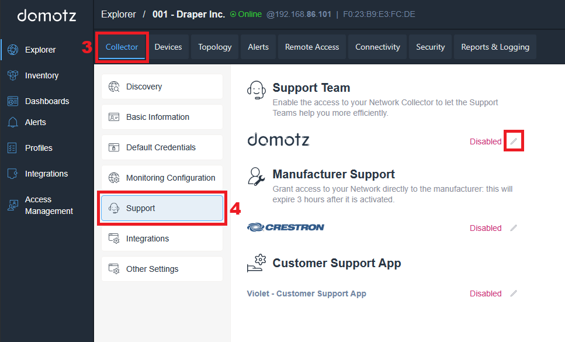Open Default Credentials settings

point(162,147)
